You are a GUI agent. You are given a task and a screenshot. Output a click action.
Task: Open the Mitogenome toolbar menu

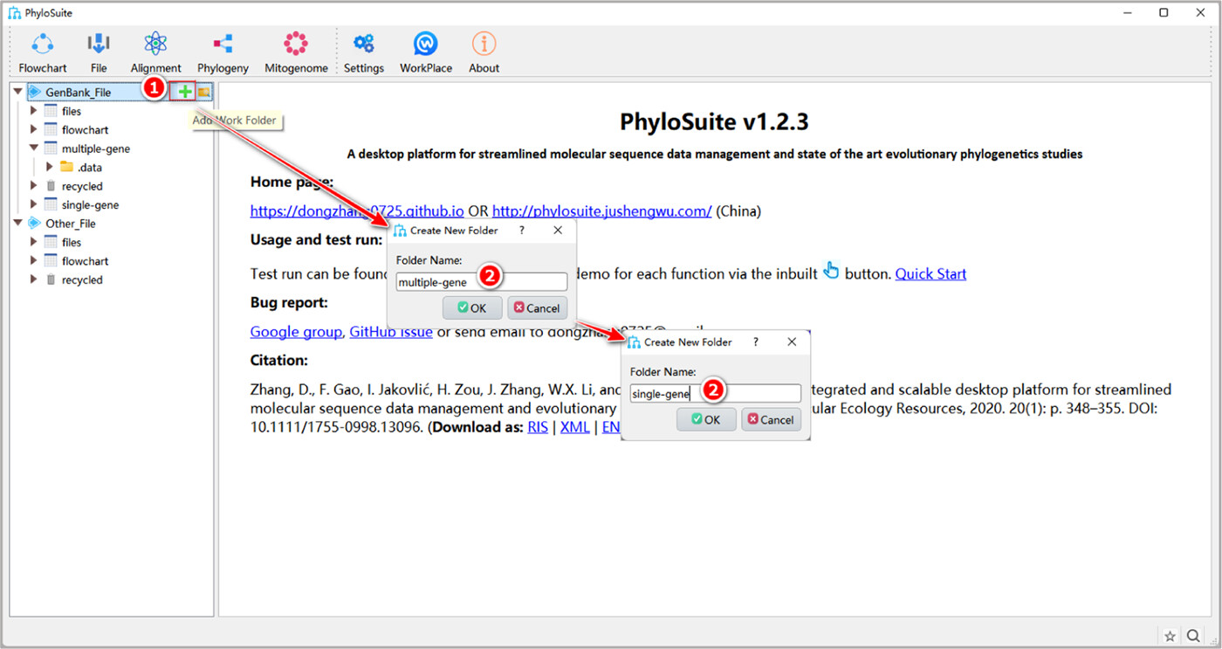point(296,52)
